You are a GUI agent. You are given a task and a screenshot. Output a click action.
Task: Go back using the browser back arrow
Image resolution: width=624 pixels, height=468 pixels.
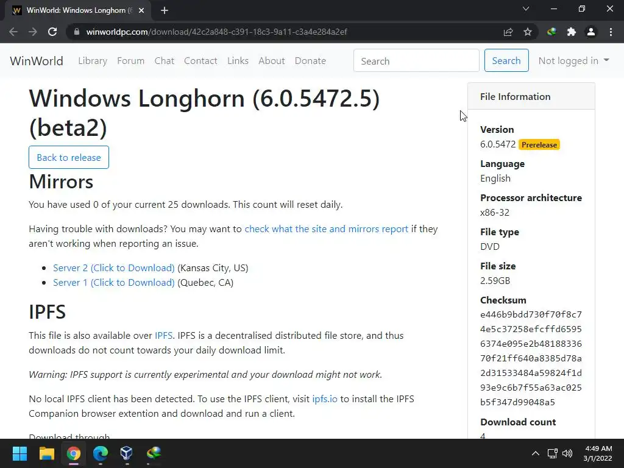[13, 32]
